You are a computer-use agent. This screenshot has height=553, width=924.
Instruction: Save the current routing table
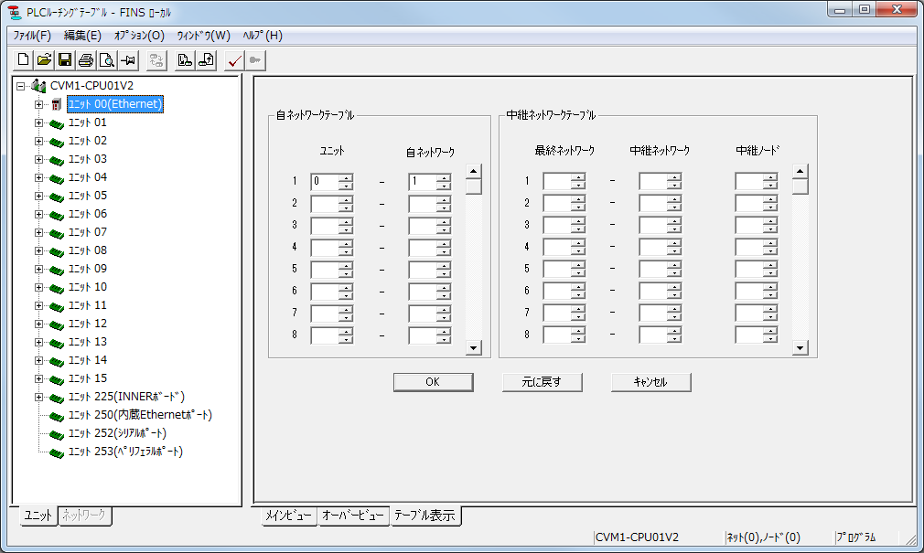64,59
